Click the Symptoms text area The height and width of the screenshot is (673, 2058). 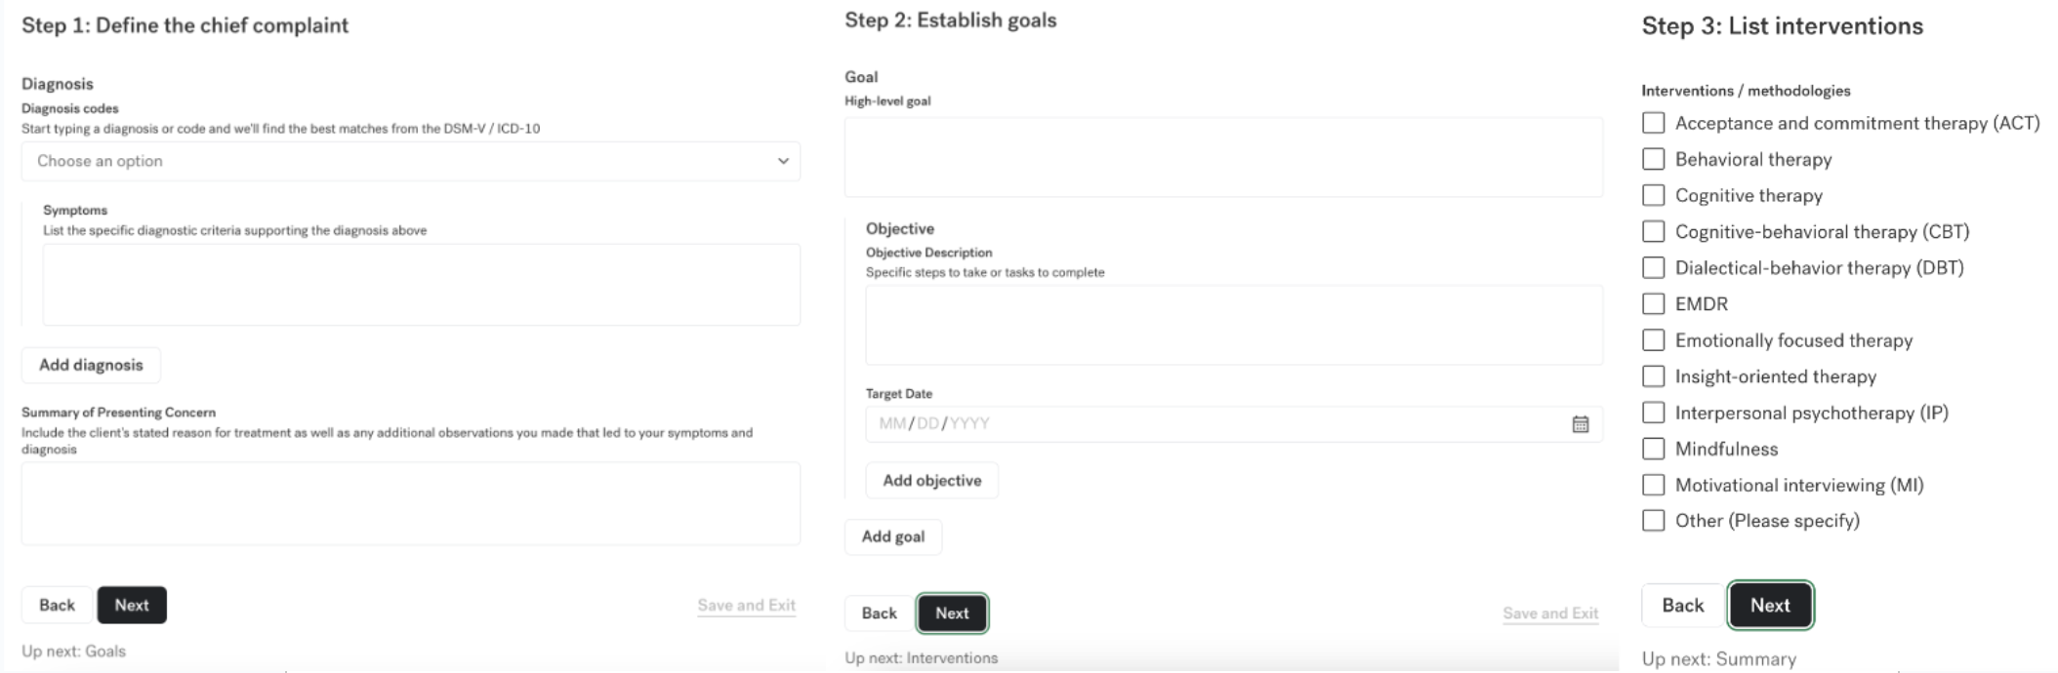[420, 284]
